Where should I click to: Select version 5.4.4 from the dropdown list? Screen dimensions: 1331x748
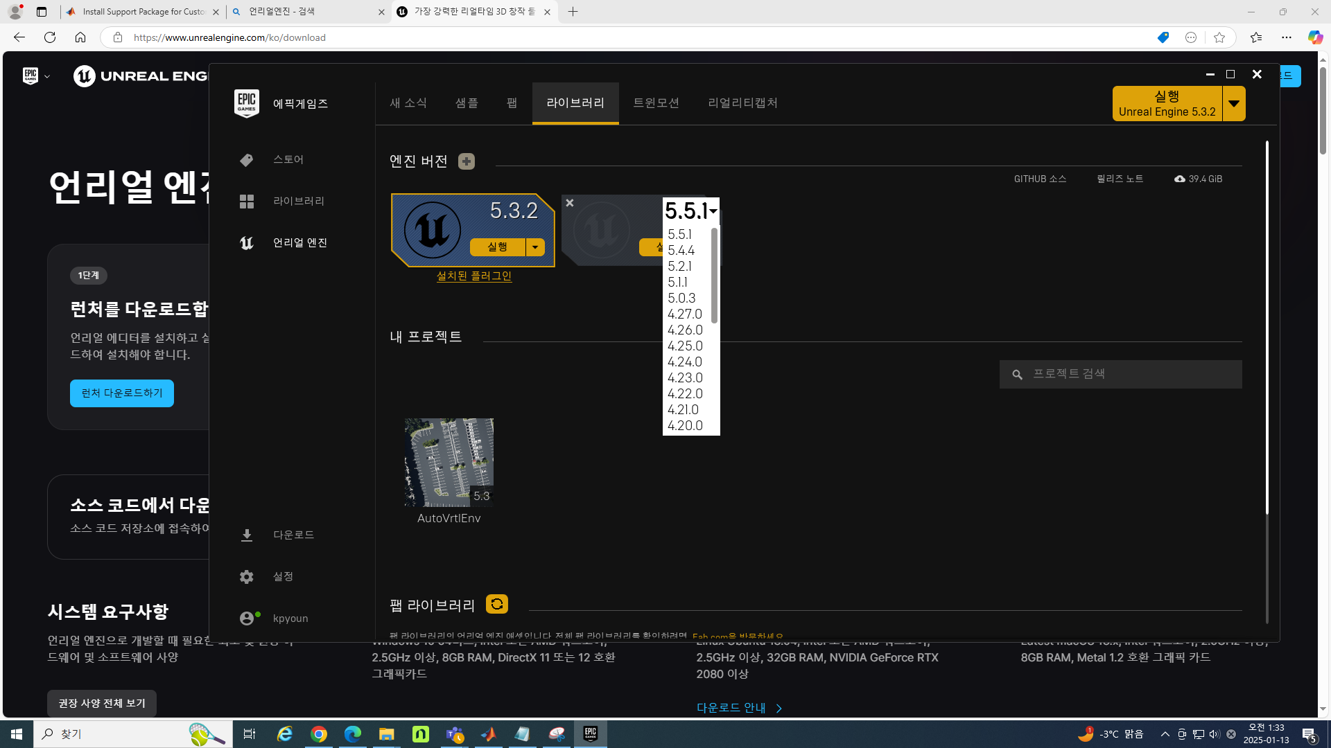point(681,251)
